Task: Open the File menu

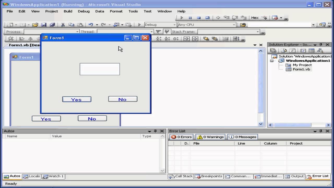Action: coord(10,11)
